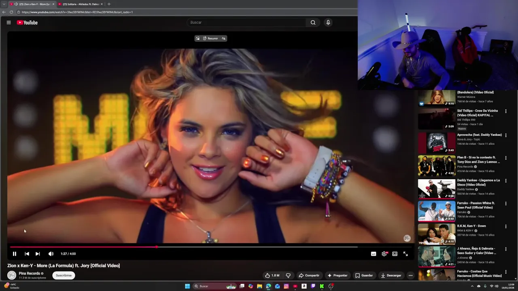Open the player settings gear
The image size is (518, 291).
pyautogui.click(x=384, y=254)
